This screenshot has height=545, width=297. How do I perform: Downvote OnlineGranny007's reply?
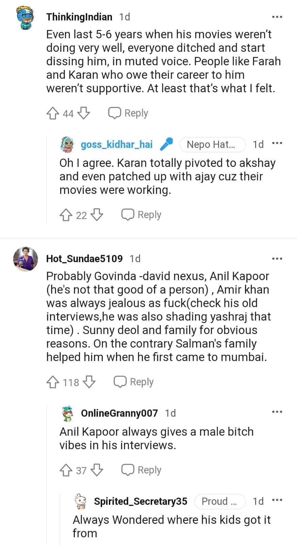click(x=97, y=470)
